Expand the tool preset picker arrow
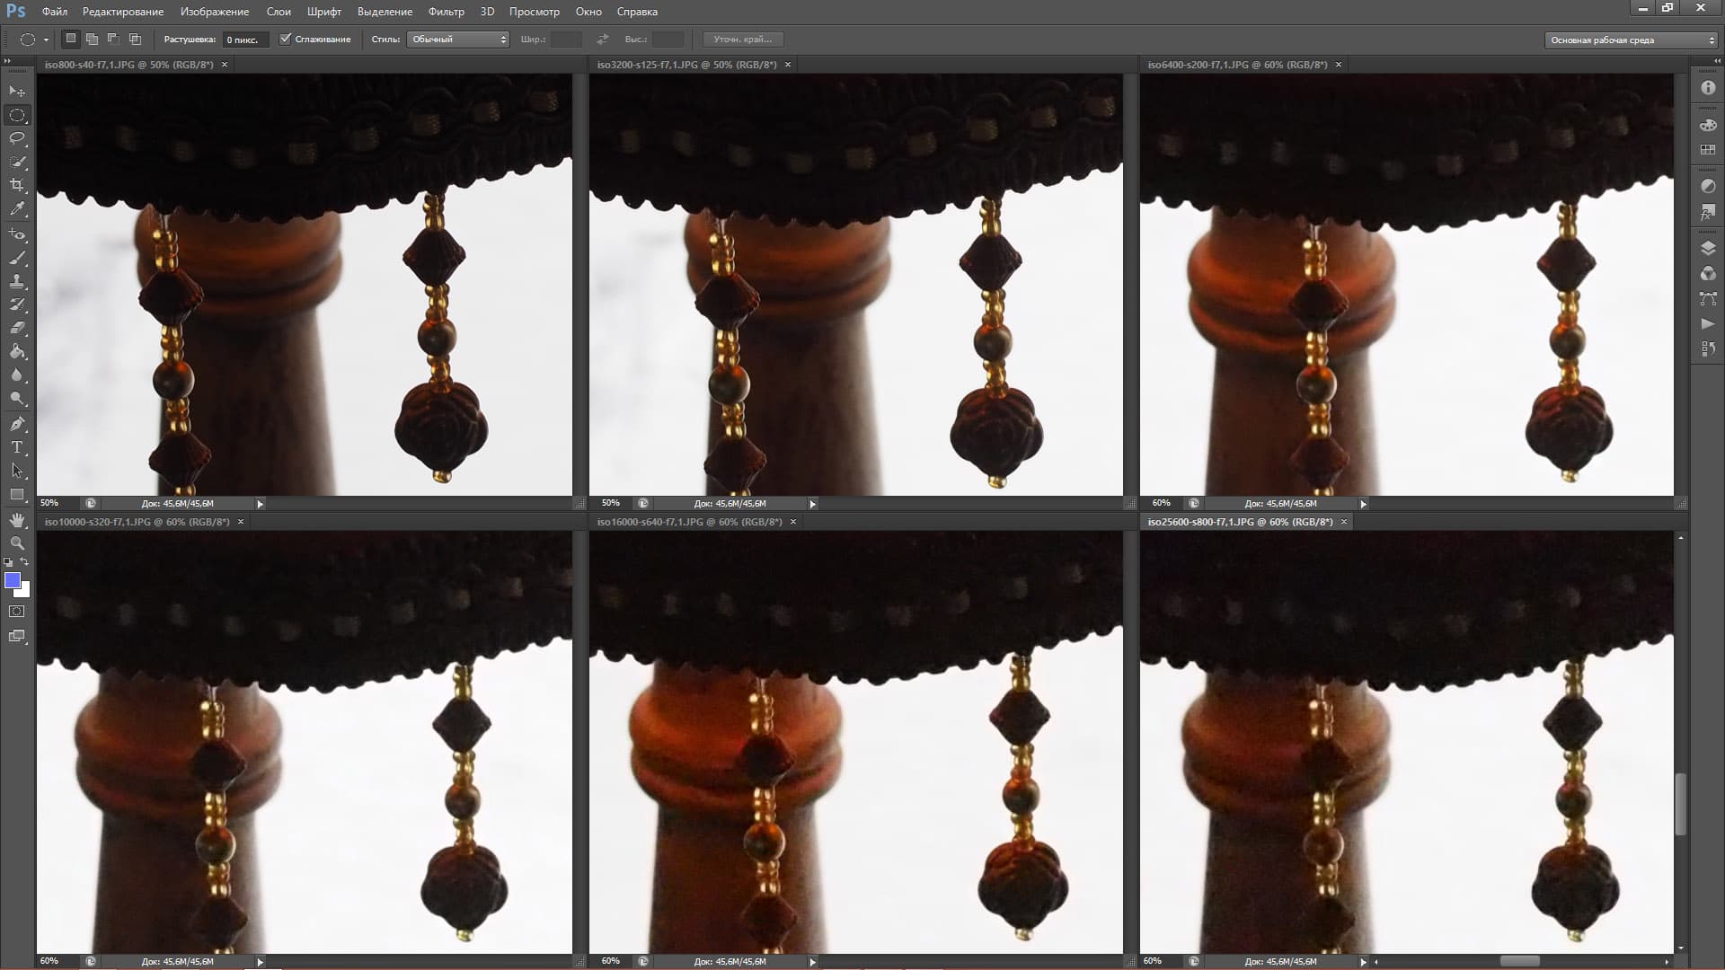Image resolution: width=1725 pixels, height=970 pixels. [x=46, y=40]
